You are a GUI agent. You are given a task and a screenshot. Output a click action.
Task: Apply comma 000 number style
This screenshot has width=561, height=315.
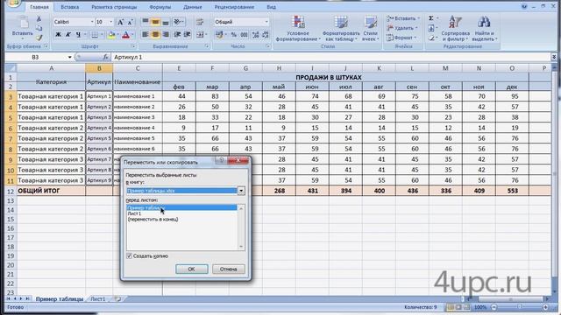point(244,35)
